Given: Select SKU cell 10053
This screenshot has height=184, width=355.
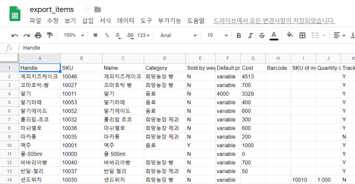Looking at the screenshot, I should click(82, 102).
